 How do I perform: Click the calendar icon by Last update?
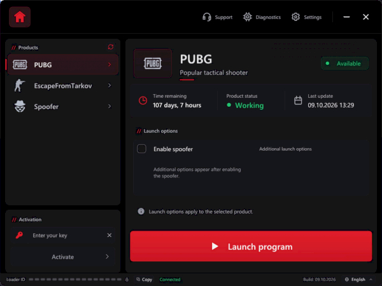click(x=298, y=100)
